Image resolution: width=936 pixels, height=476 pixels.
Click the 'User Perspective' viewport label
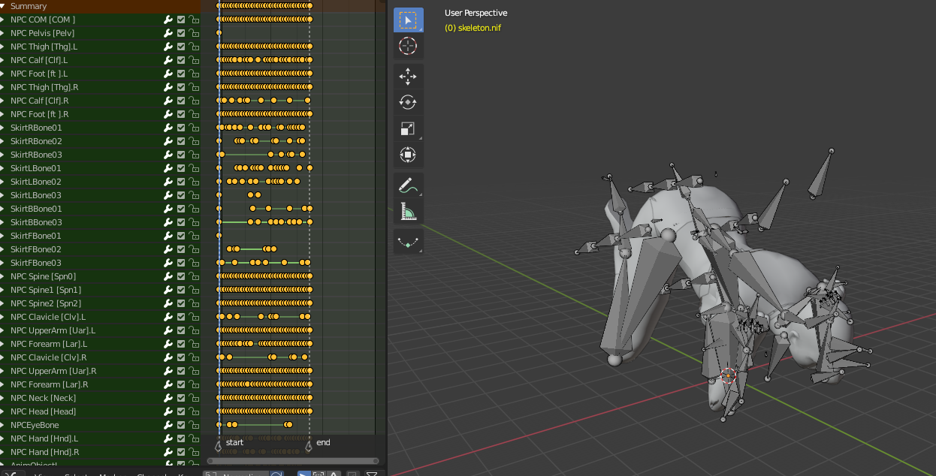pyautogui.click(x=476, y=13)
